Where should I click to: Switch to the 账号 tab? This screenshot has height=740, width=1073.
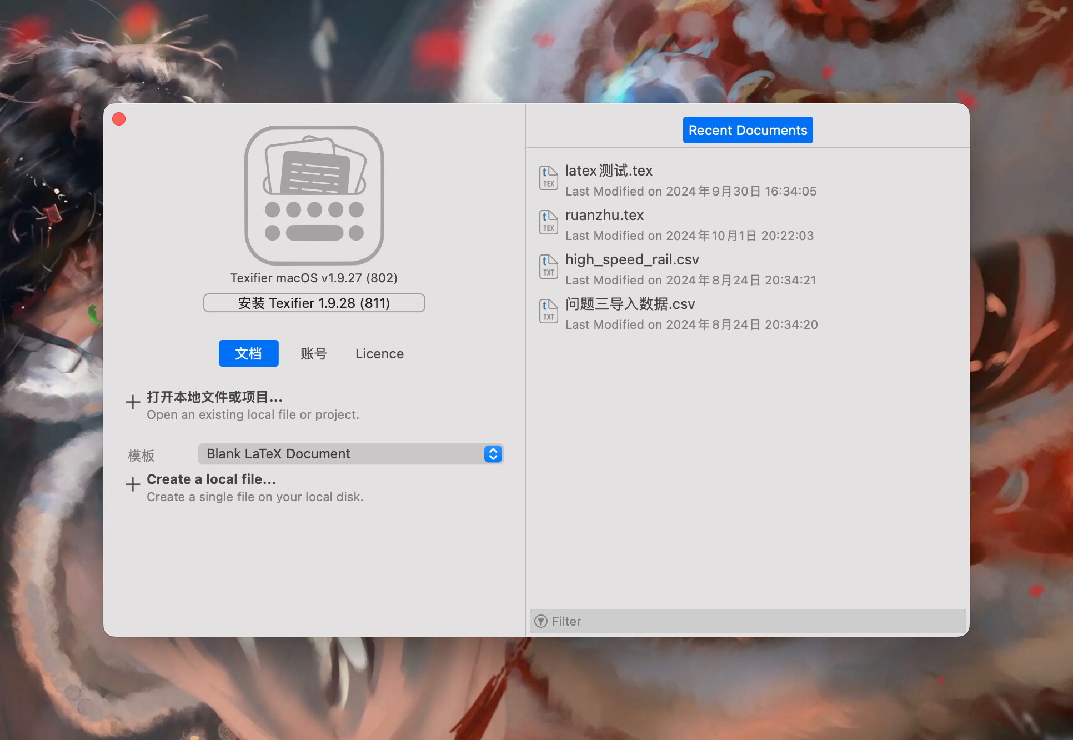click(314, 353)
